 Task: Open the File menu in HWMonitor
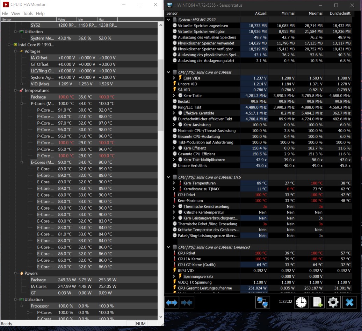tap(5, 13)
